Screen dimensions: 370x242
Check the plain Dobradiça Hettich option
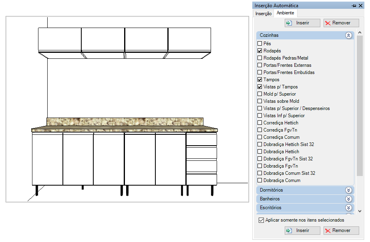pos(260,152)
